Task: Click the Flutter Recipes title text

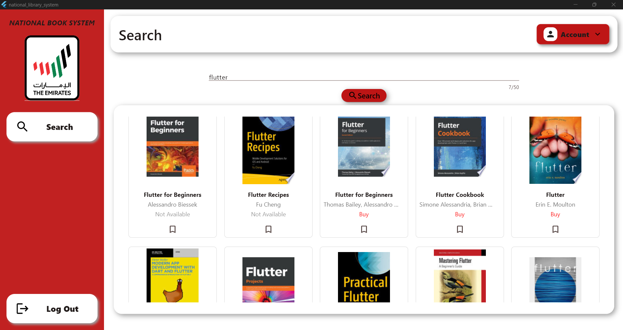Action: pos(268,195)
